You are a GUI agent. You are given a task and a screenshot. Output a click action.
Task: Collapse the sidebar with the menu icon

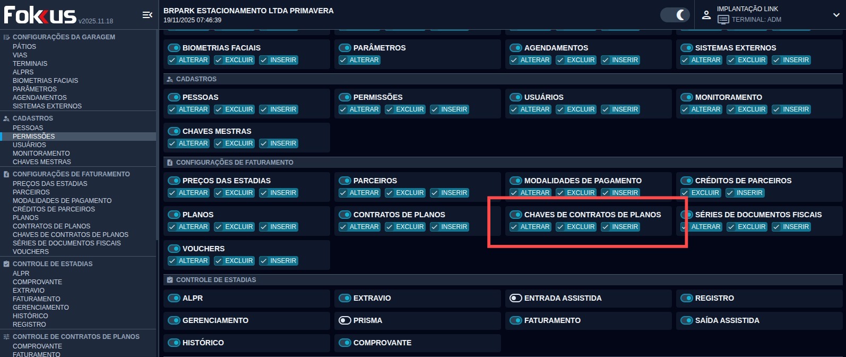(148, 15)
